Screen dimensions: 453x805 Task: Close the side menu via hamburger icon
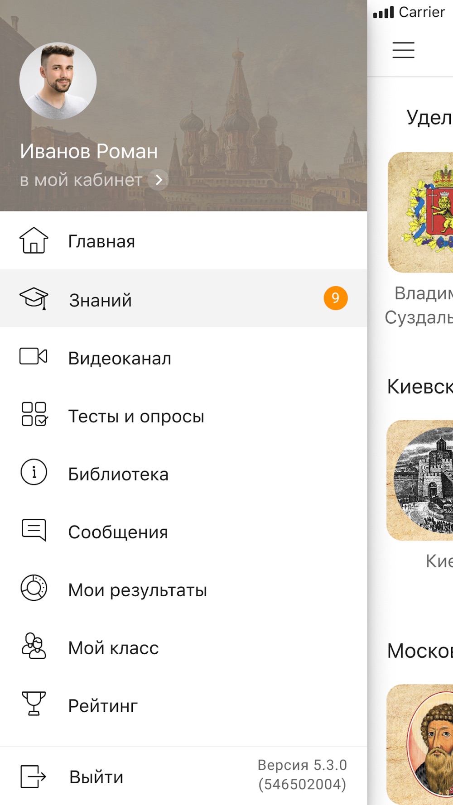[403, 50]
